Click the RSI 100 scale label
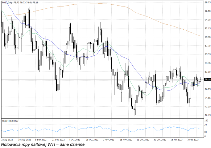Viewport: 211px width, 148px height. (x=206, y=121)
